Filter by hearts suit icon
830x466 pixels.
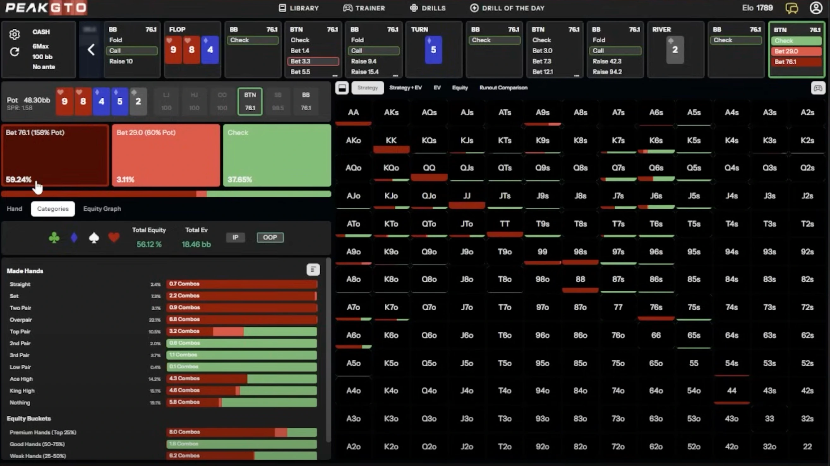click(114, 238)
